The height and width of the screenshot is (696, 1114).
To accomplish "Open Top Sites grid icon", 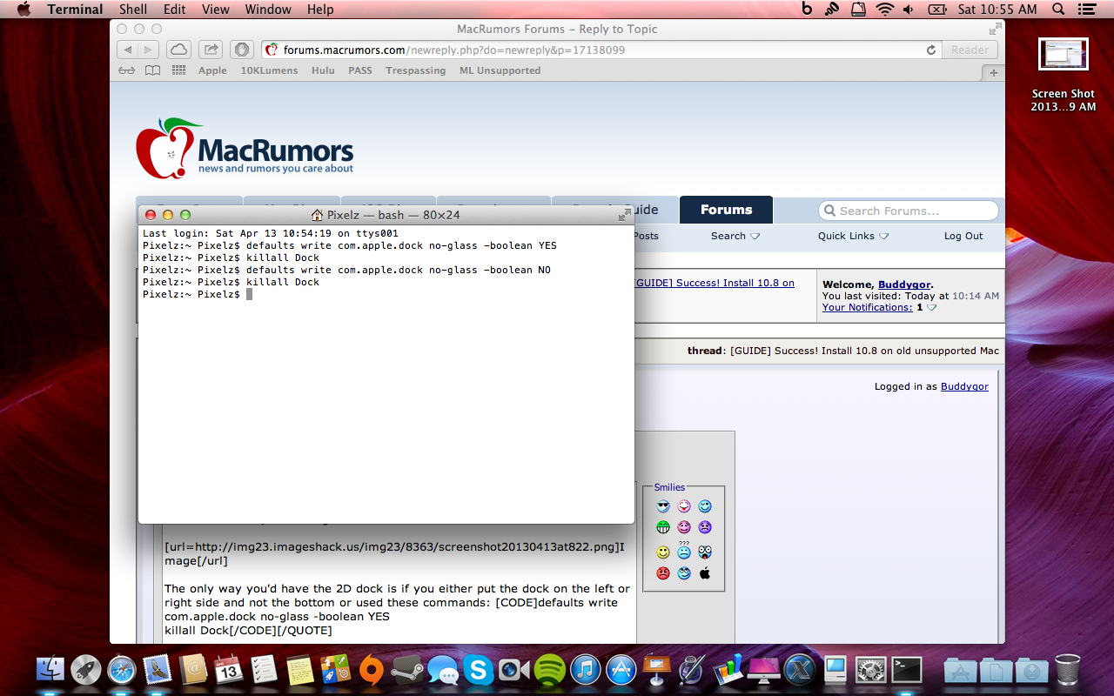I will pyautogui.click(x=179, y=70).
